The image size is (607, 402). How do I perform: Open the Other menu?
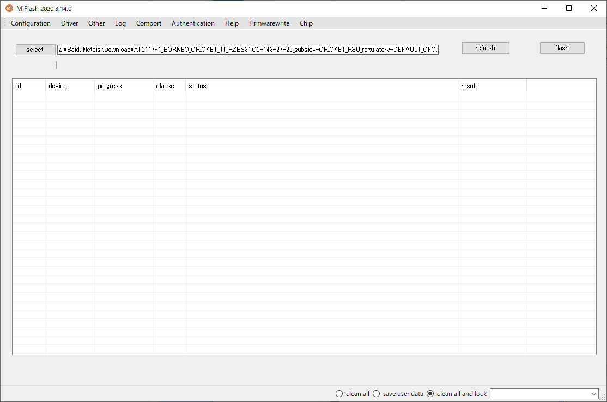click(x=96, y=23)
